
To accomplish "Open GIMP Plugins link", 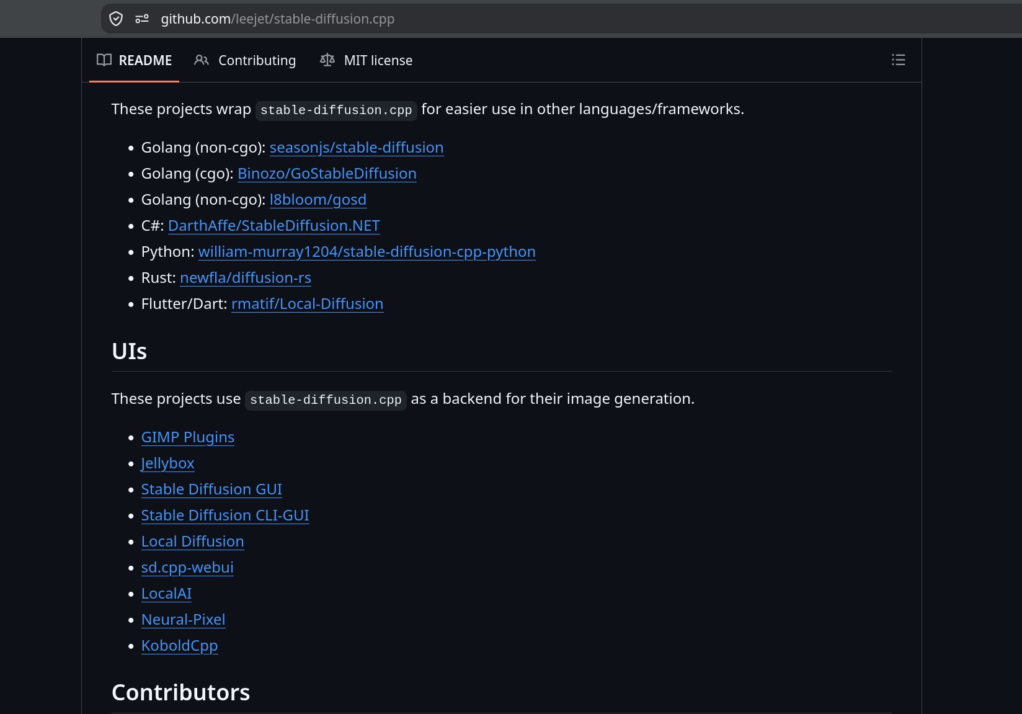I will coord(188,437).
